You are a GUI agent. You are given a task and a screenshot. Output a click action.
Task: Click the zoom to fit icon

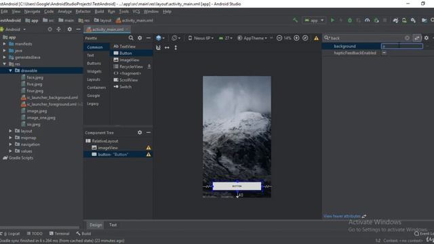305,38
